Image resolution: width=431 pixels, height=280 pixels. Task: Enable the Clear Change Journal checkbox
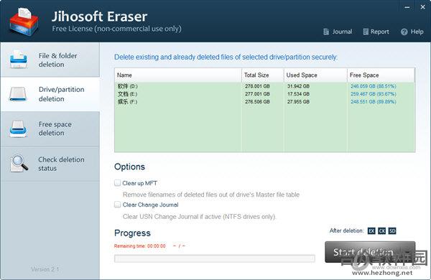pos(117,205)
